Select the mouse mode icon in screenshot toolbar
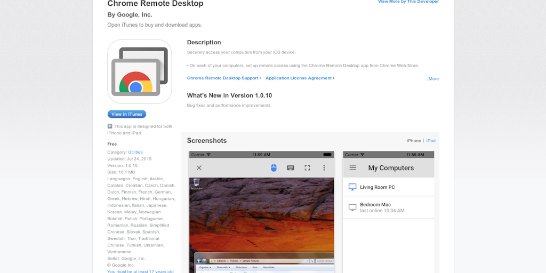The width and height of the screenshot is (546, 273). coord(274,168)
